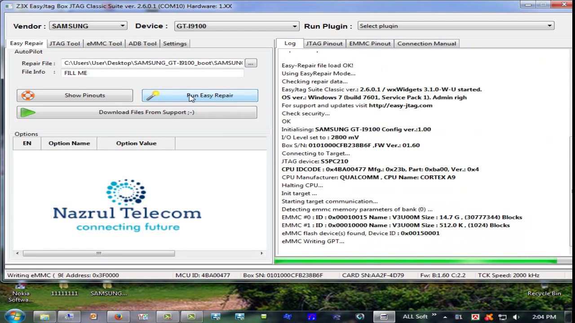Switch to the ADB Tool tab

(x=142, y=44)
